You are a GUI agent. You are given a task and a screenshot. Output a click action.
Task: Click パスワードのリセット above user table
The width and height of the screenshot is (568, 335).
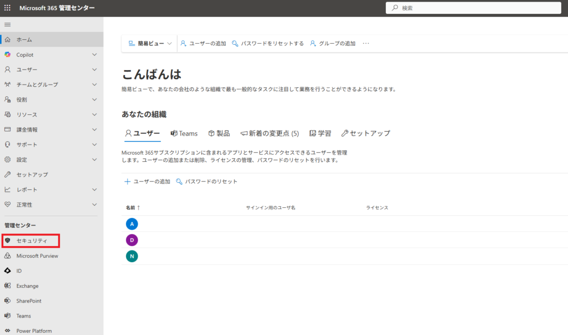(207, 182)
